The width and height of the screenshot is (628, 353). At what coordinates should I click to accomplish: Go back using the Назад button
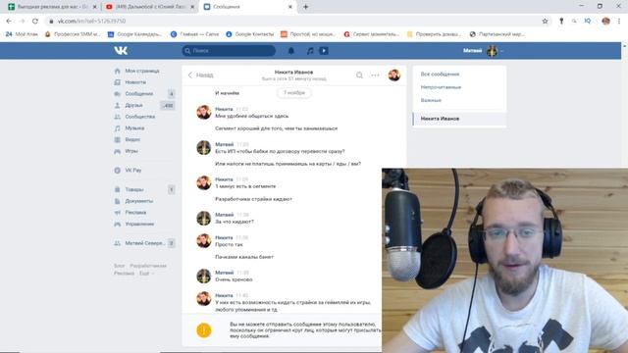pyautogui.click(x=200, y=75)
